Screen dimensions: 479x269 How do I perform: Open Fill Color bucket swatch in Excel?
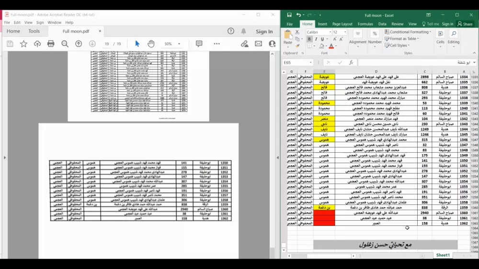tap(321, 46)
